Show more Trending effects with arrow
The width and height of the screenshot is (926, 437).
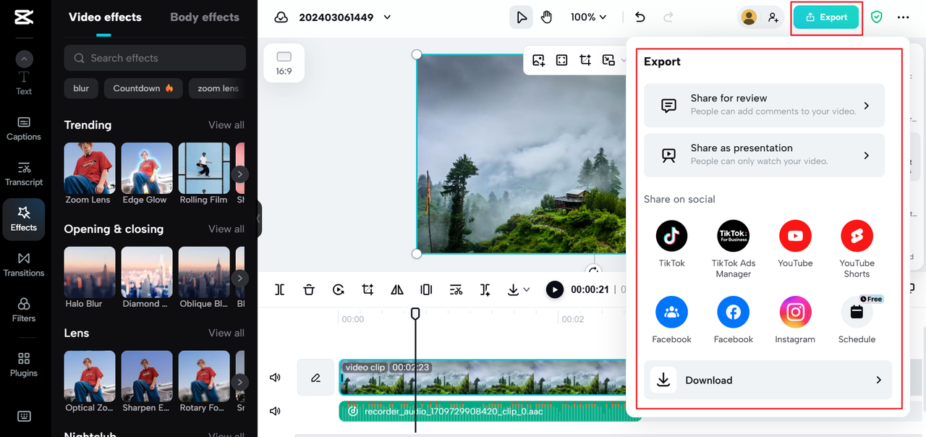pyautogui.click(x=240, y=174)
